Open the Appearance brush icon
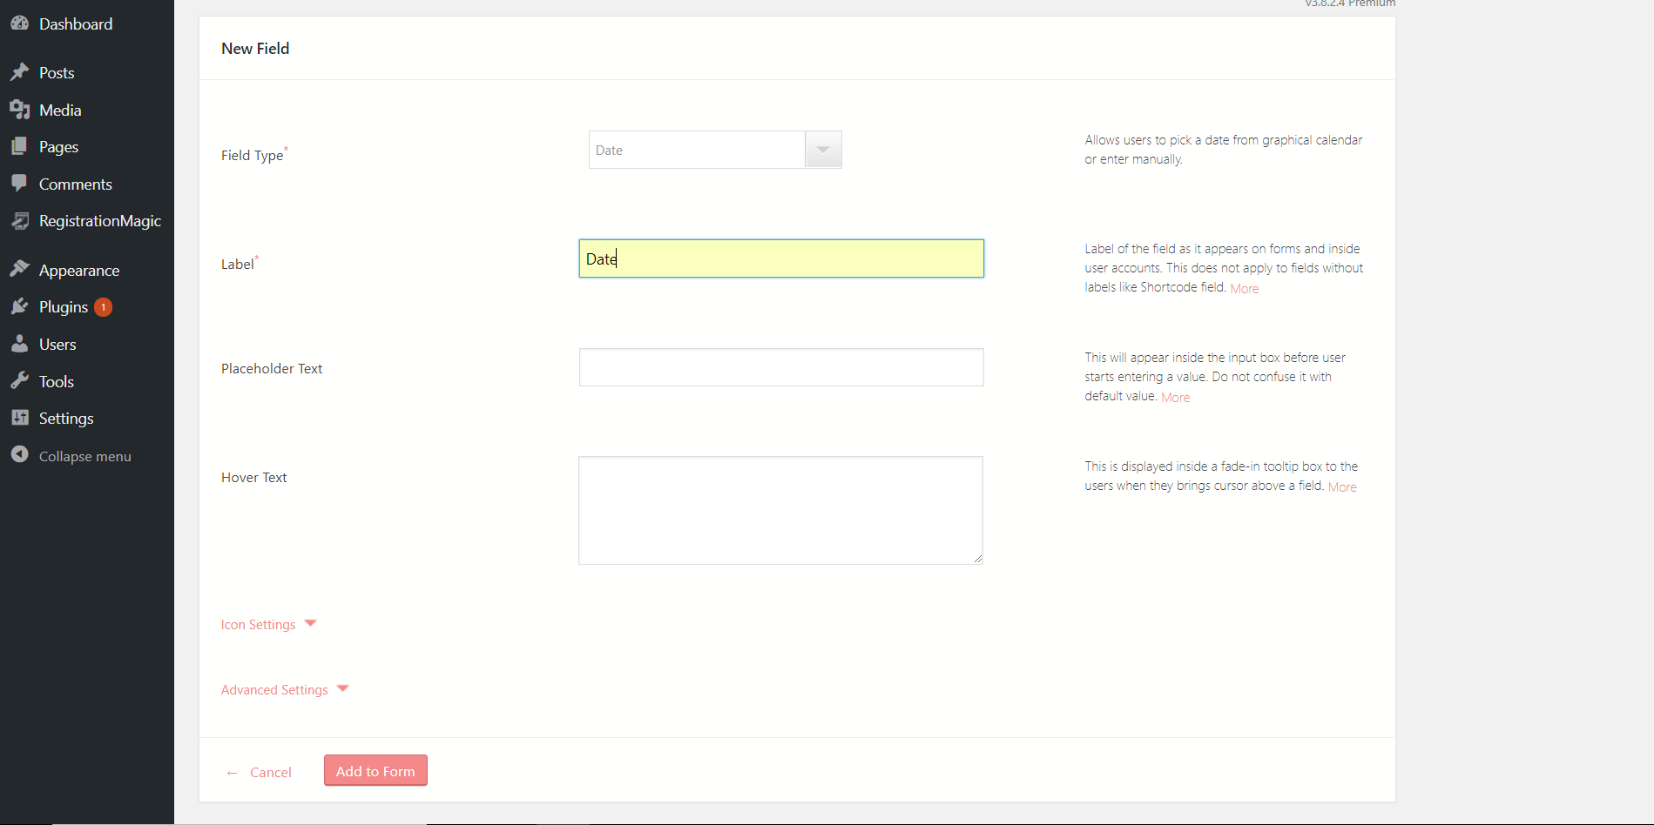Image resolution: width=1654 pixels, height=825 pixels. click(20, 268)
